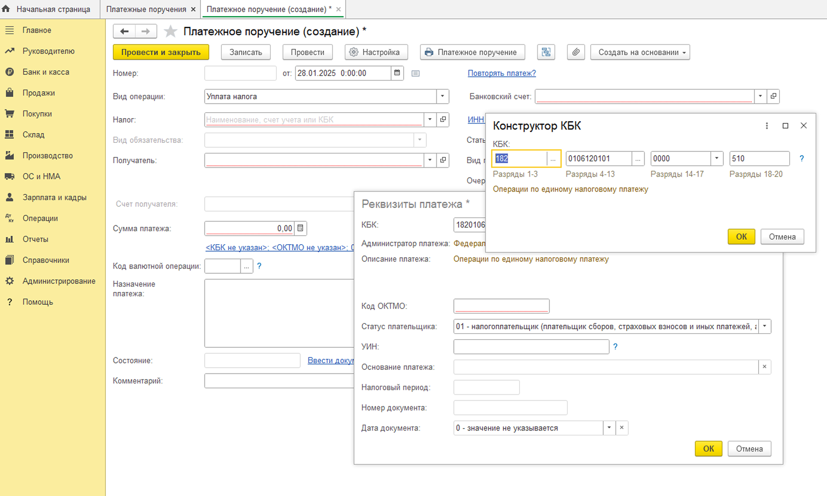The width and height of the screenshot is (827, 496).
Task: Click the document structure icon in toolbar
Action: [x=546, y=52]
